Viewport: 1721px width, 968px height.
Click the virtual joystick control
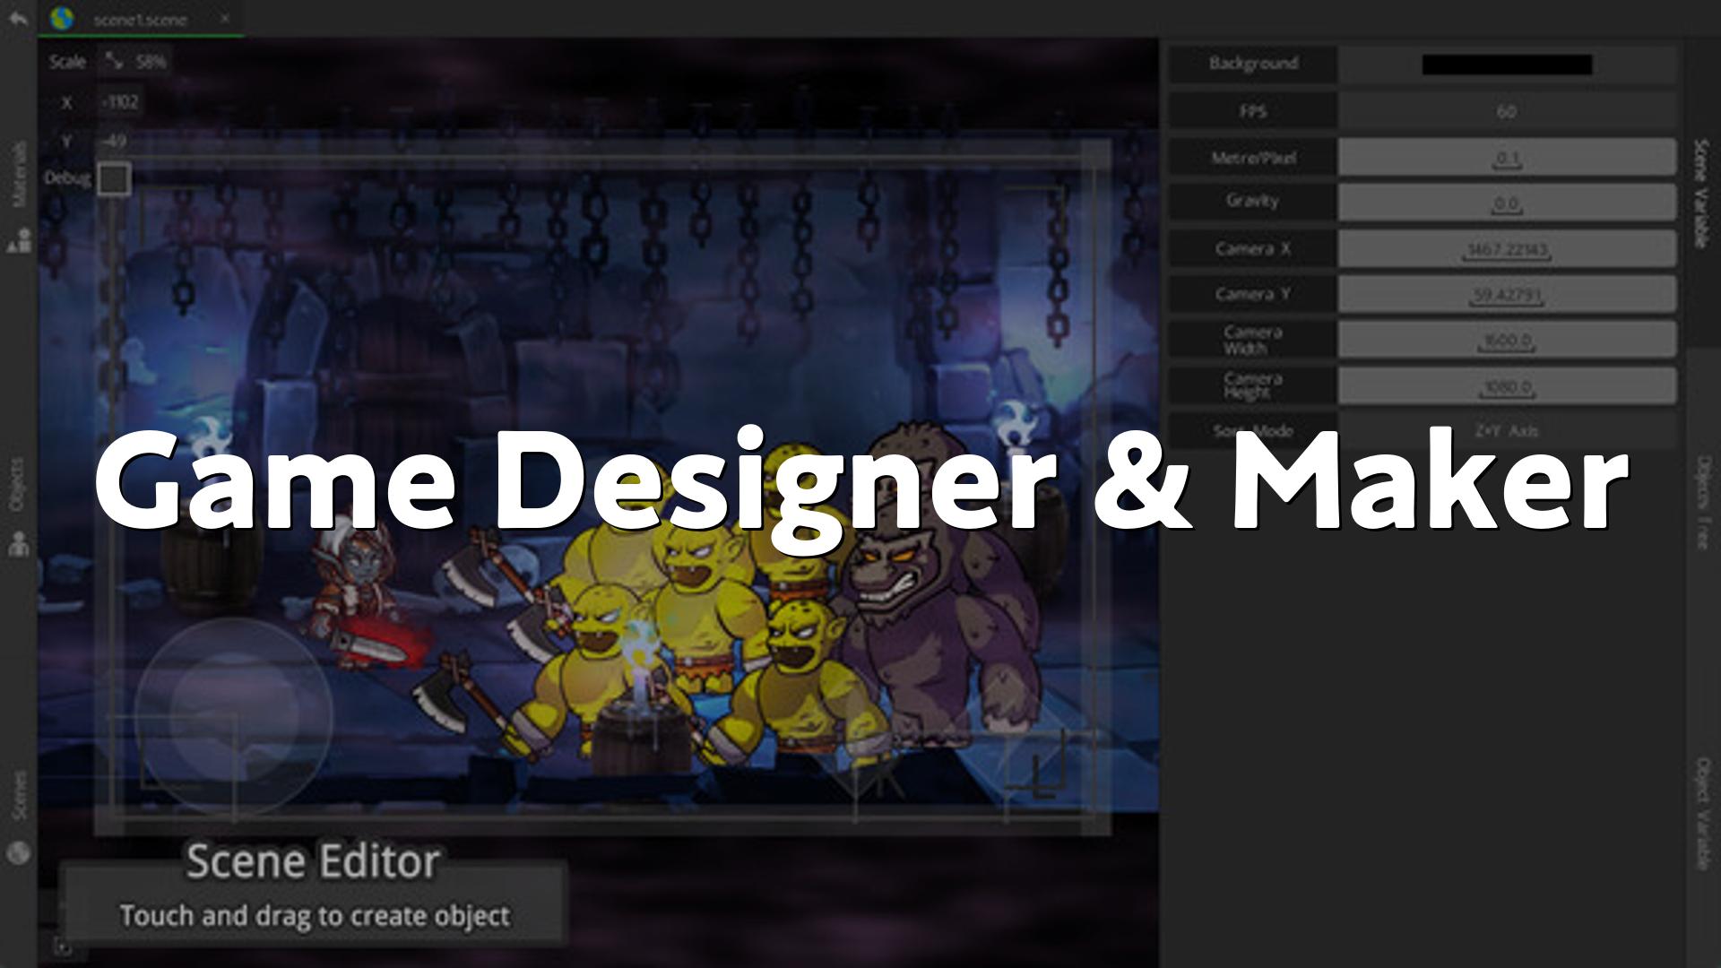tap(233, 715)
